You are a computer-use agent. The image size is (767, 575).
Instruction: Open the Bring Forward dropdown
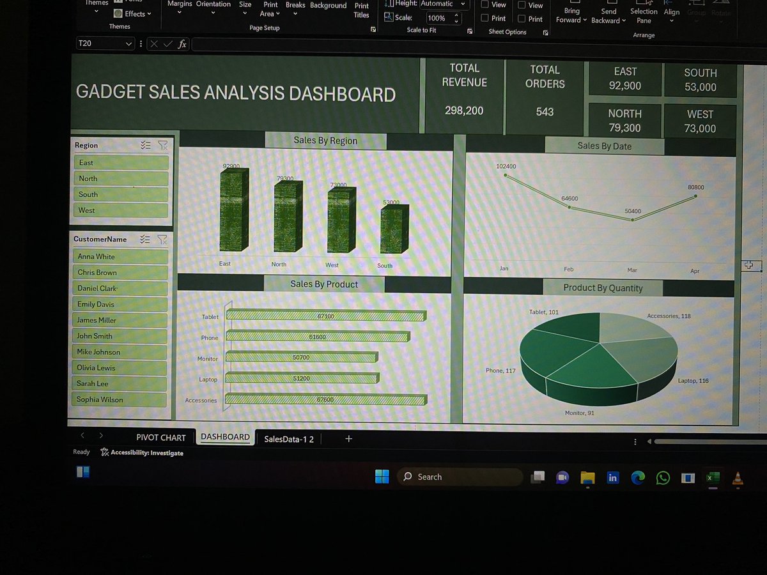tap(571, 15)
